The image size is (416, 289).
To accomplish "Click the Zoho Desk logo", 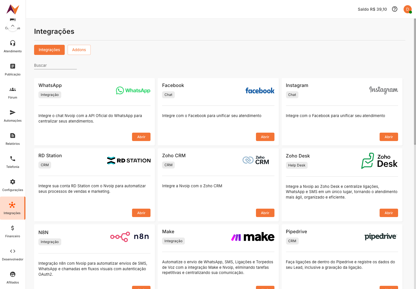I will 379,161.
